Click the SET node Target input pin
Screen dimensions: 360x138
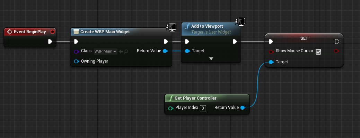point(271,62)
